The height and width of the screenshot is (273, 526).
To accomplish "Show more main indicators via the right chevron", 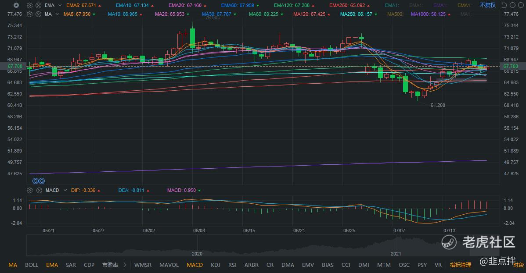I will click(x=125, y=265).
